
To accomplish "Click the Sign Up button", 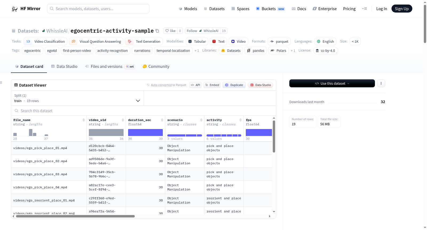I will tap(402, 9).
